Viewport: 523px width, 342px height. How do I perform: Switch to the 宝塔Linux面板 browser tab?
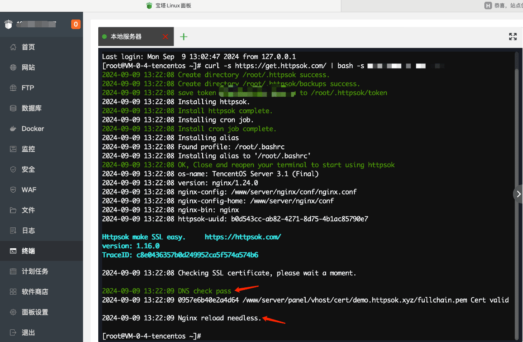(169, 6)
